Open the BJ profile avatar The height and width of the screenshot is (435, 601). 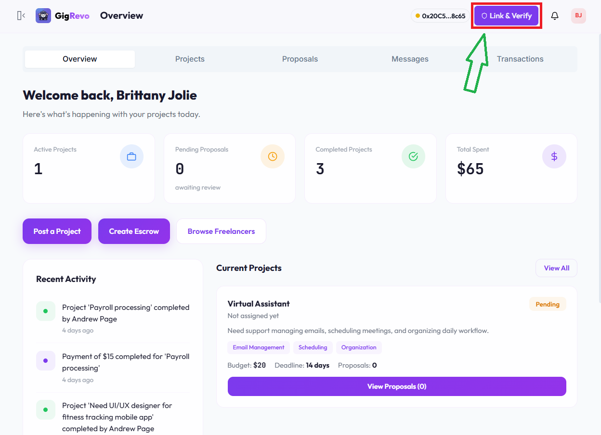578,15
